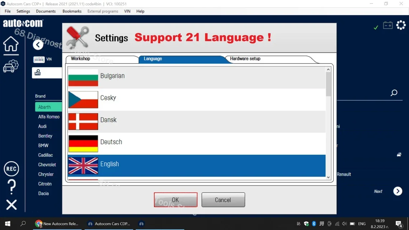The height and width of the screenshot is (230, 409).
Task: Confirm with the OK button
Action: [175, 200]
